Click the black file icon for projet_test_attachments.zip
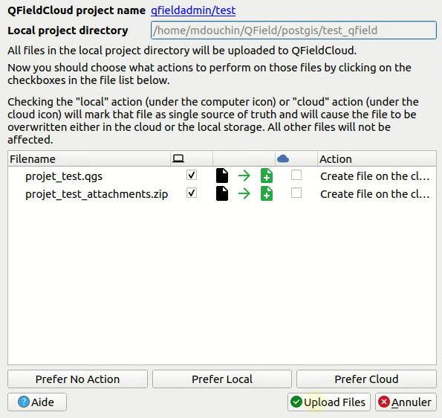442x418 pixels. [222, 193]
